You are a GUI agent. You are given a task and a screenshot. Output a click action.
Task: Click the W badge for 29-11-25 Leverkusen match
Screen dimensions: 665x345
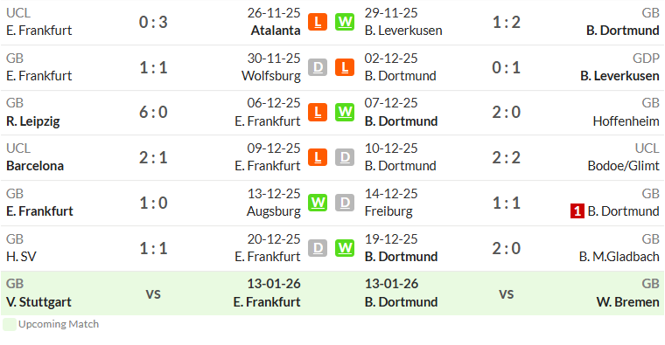click(x=345, y=22)
